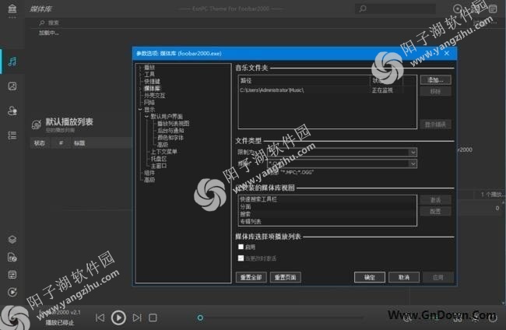Screen dimensions: 506x330
Task: Click the 配置 button
Action: click(x=436, y=211)
